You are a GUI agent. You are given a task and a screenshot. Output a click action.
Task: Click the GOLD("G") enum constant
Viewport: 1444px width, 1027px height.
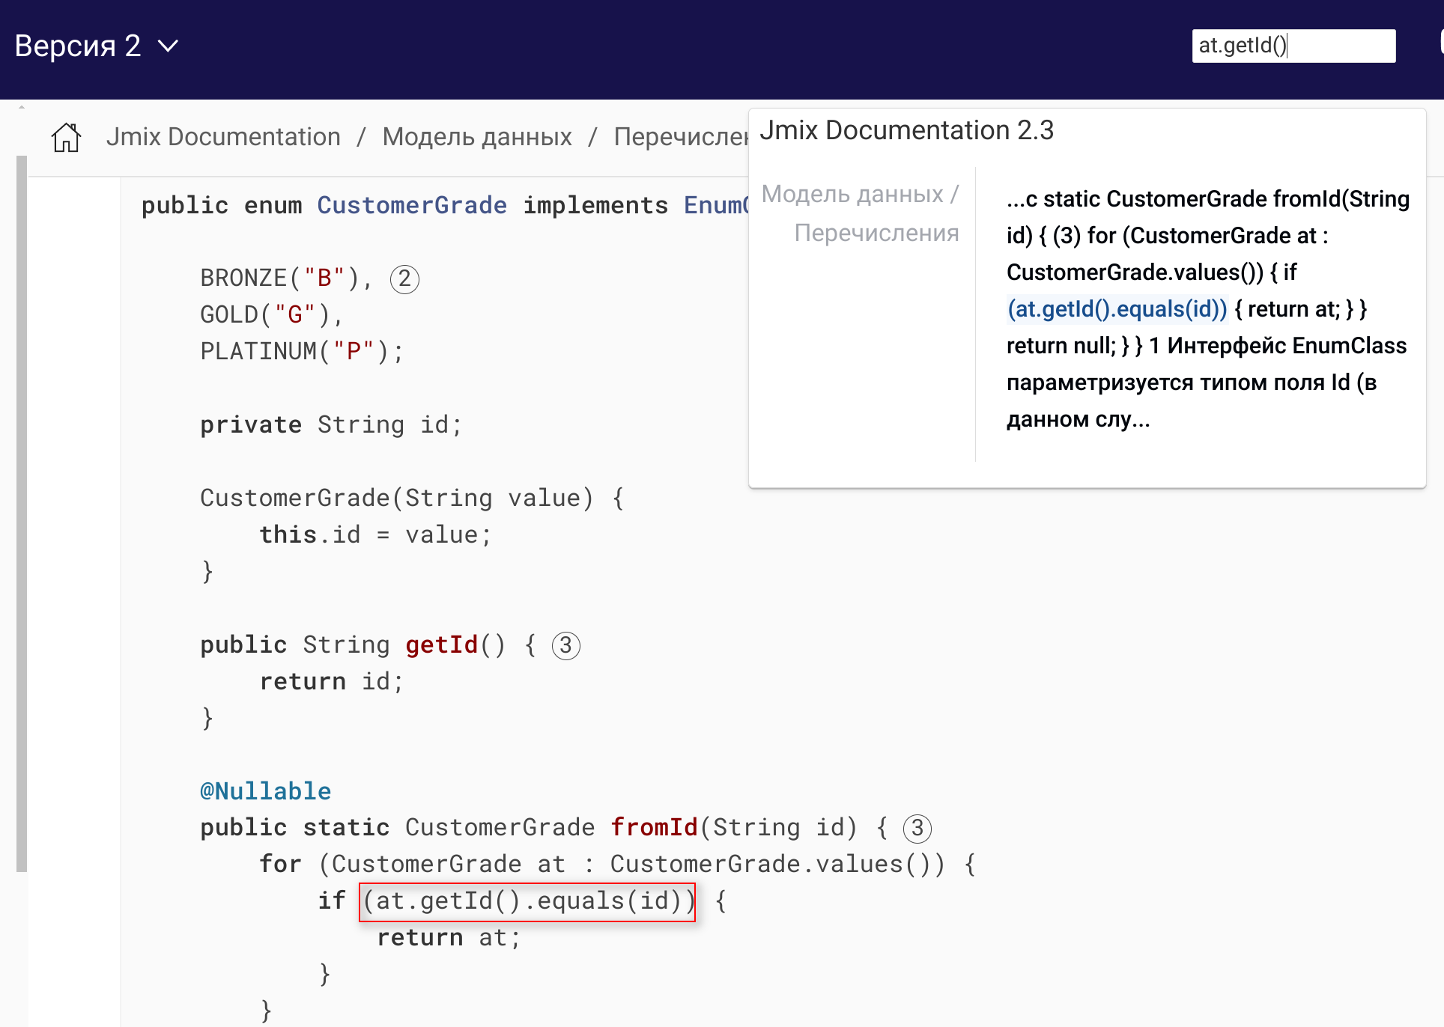(x=272, y=314)
